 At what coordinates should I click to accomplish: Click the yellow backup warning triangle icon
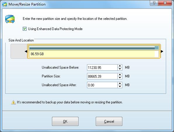13,102
